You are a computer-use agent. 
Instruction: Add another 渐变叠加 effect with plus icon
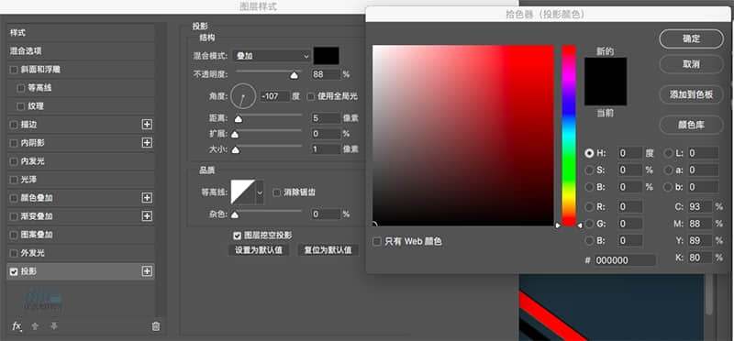[147, 216]
